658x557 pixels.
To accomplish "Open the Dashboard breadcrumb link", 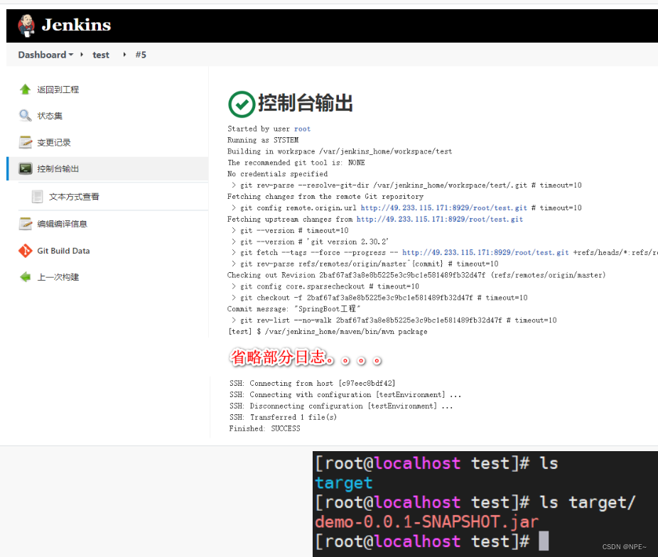I will pos(42,55).
